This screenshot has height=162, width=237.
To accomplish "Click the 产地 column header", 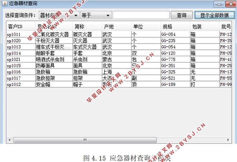I will pyautogui.click(x=117, y=27).
